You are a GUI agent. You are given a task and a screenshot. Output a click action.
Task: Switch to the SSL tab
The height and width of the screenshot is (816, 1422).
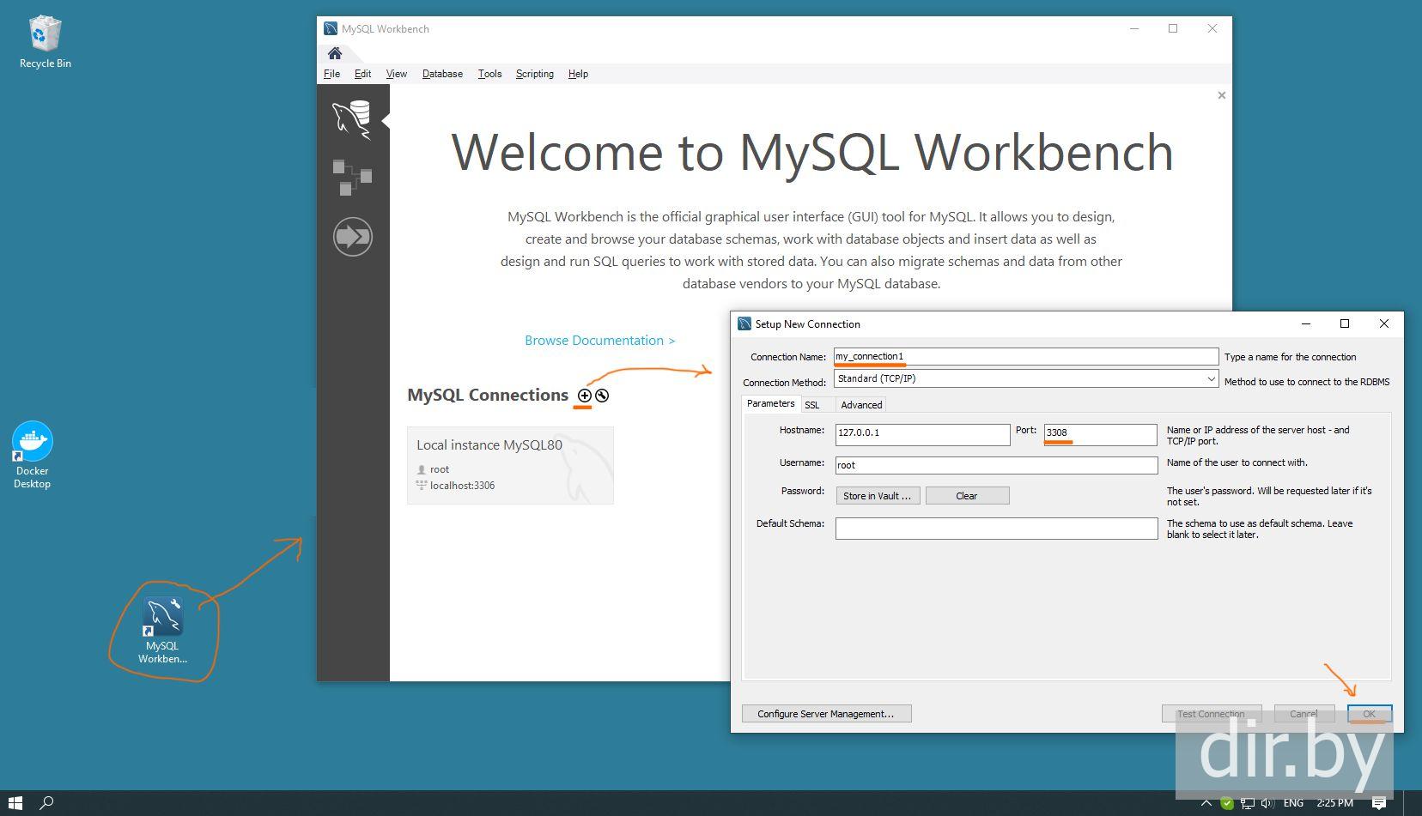coord(811,405)
